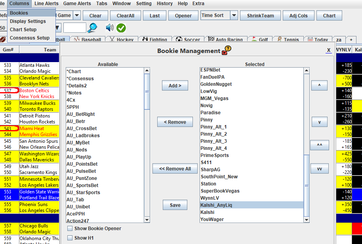The height and width of the screenshot is (244, 362).
Task: Select AU_Ladbrokes in Available list
Action: [105, 135]
